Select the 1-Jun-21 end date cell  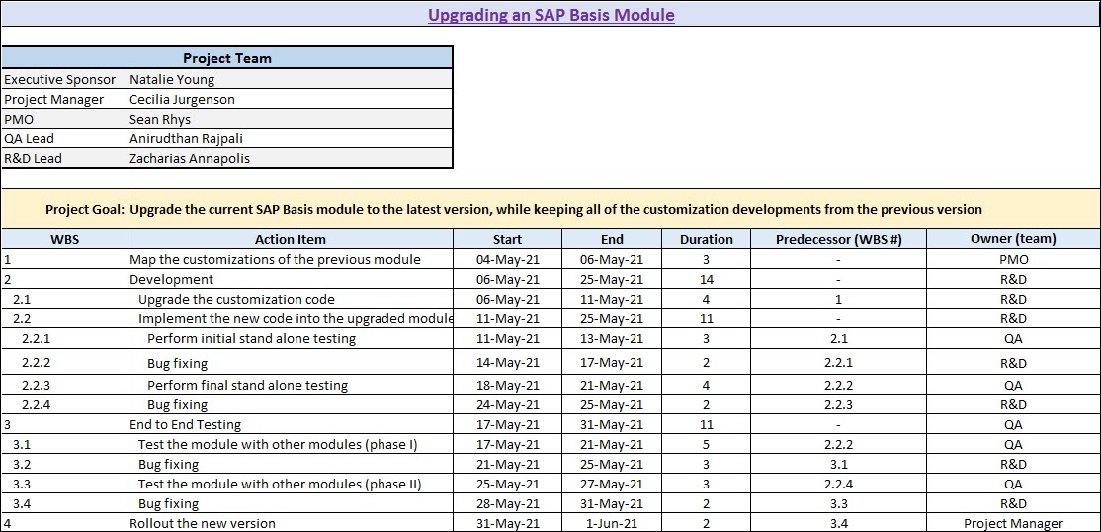[612, 523]
